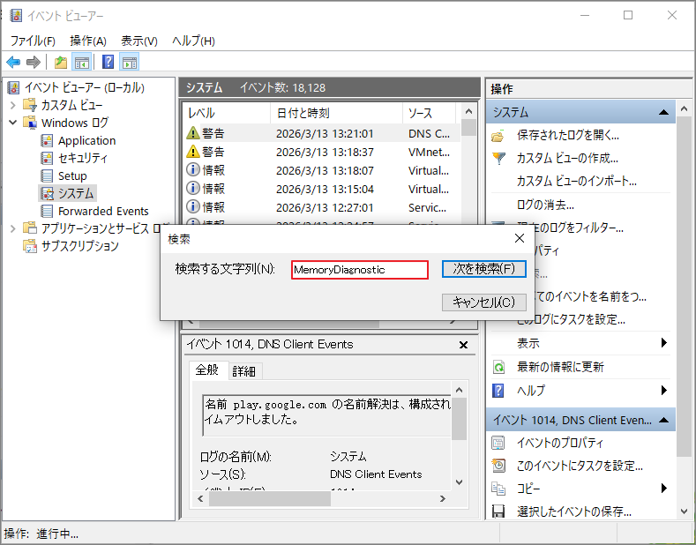Click event list scrollbar up arrow
This screenshot has width=696, height=545.
click(468, 111)
